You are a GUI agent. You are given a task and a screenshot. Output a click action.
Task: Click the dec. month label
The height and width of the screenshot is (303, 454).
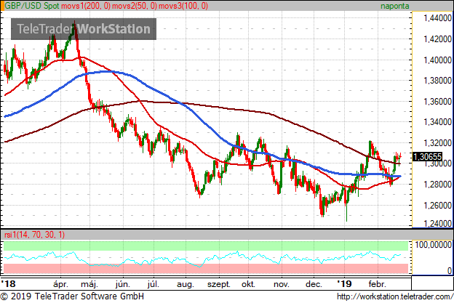(x=314, y=284)
